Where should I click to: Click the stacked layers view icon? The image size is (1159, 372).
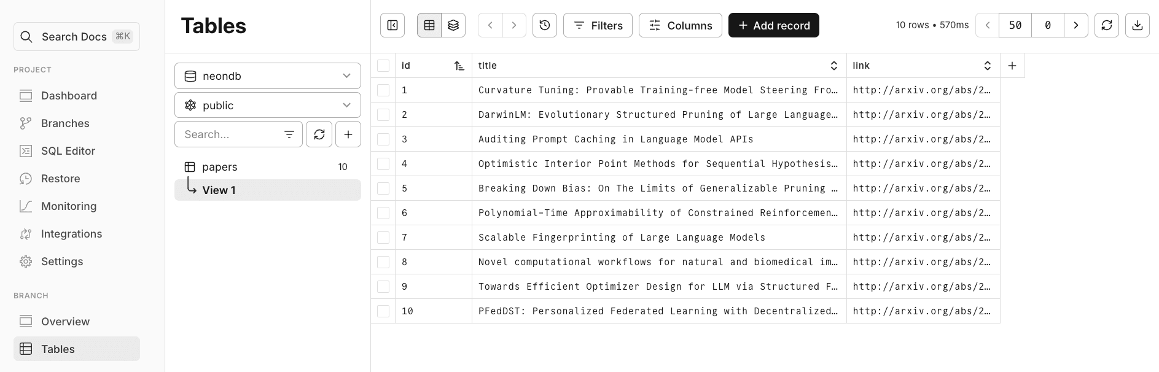[453, 25]
